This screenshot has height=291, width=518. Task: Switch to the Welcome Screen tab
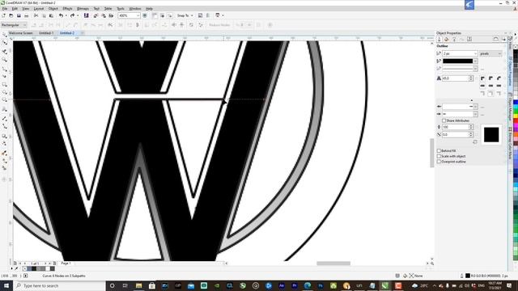(20, 33)
